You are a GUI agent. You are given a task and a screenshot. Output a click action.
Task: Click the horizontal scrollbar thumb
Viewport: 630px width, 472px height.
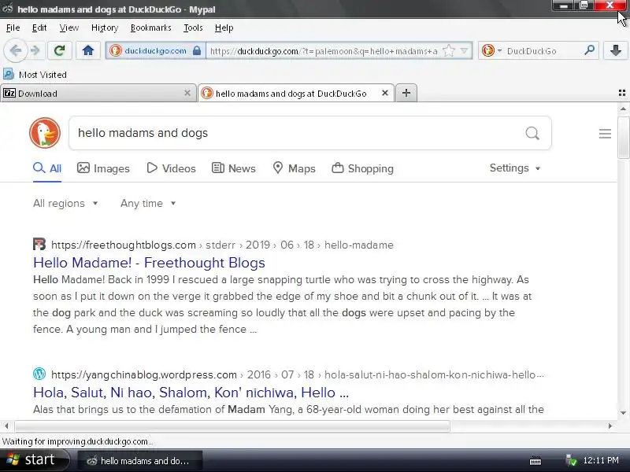(x=232, y=426)
